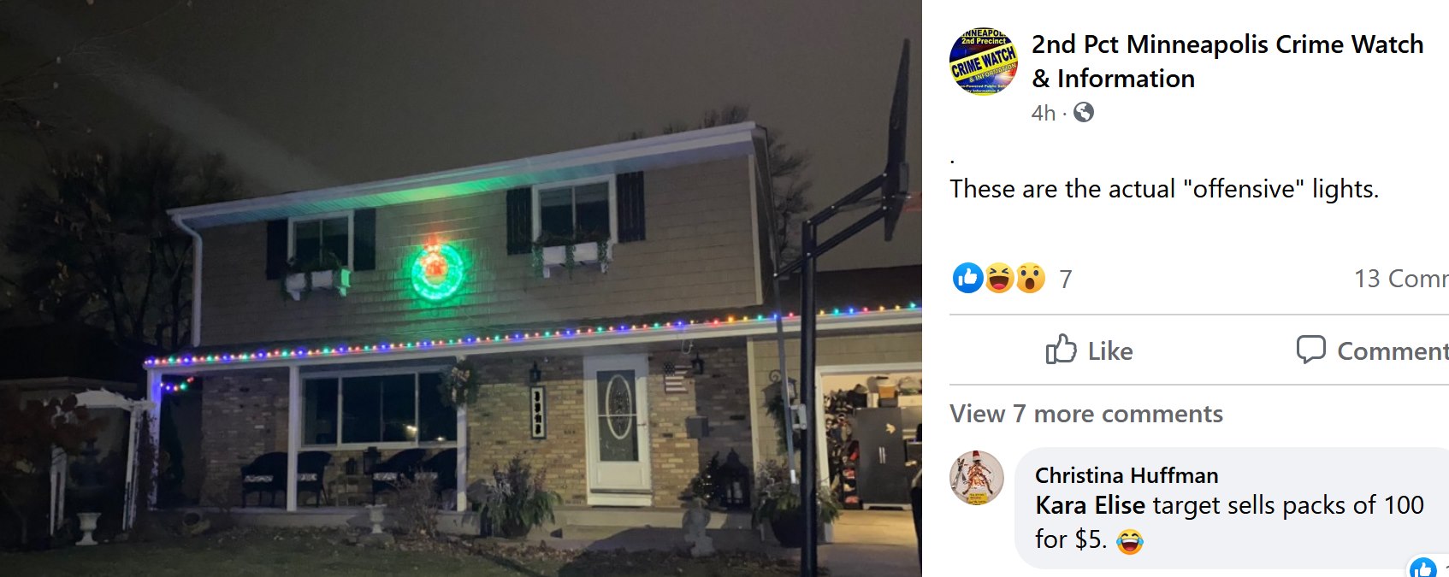Open Christina Huffman's profile avatar

977,477
